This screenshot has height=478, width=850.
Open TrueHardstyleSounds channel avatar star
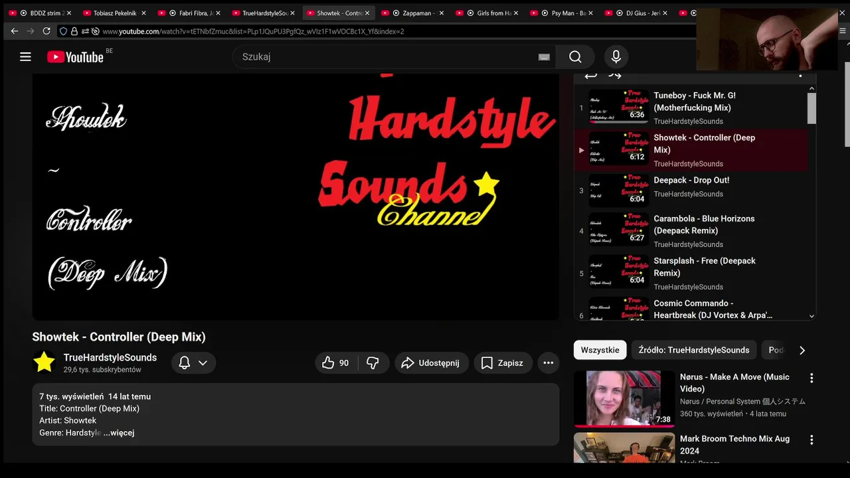pos(44,362)
